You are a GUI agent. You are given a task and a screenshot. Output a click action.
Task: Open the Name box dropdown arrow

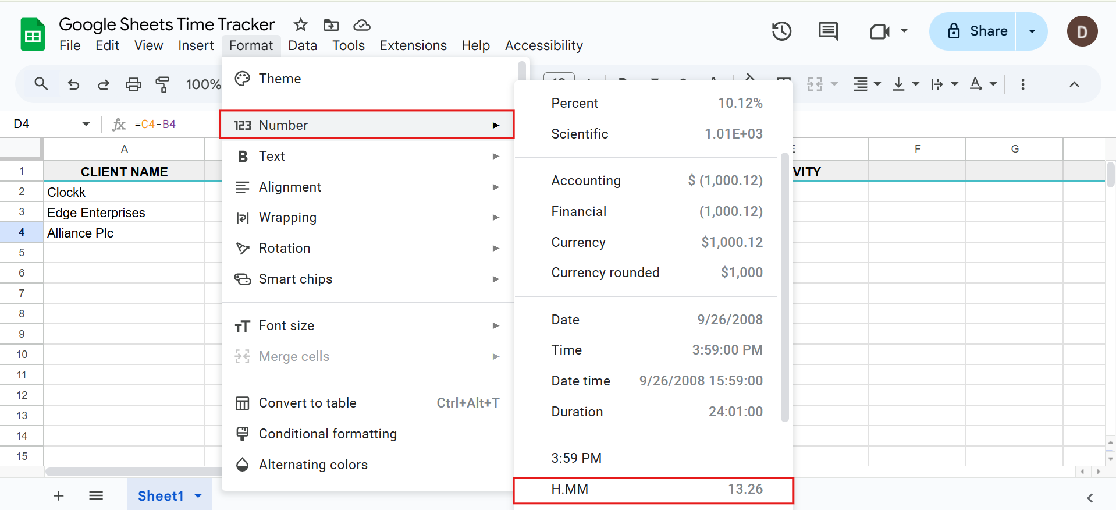[x=86, y=124]
